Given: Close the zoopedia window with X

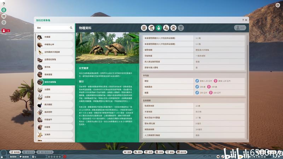Looking at the screenshot, I should pyautogui.click(x=246, y=20).
